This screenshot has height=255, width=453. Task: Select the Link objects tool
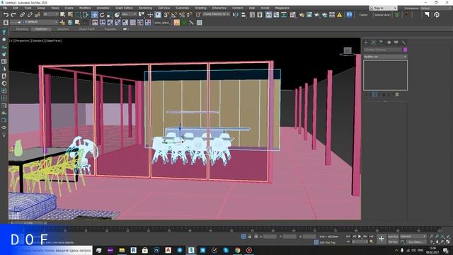point(22,15)
